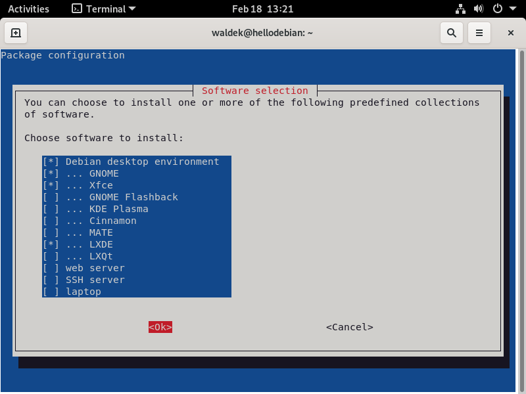Check the MATE option
Image resolution: width=526 pixels, height=394 pixels.
click(137, 232)
